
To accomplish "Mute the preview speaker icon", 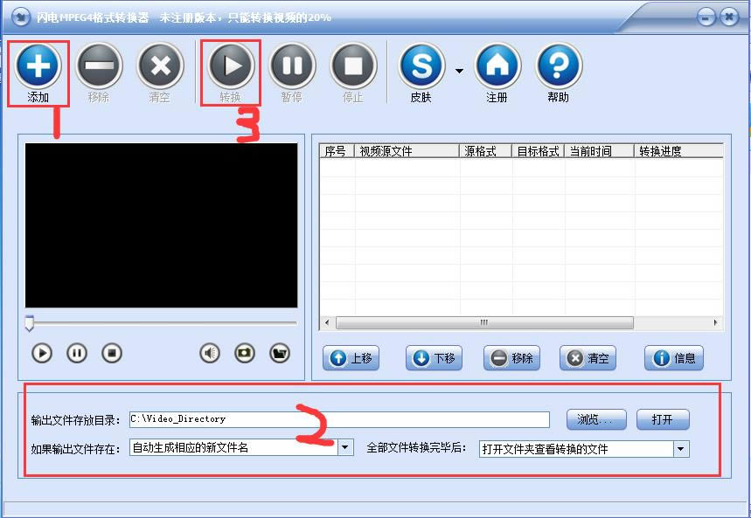I will click(x=209, y=354).
